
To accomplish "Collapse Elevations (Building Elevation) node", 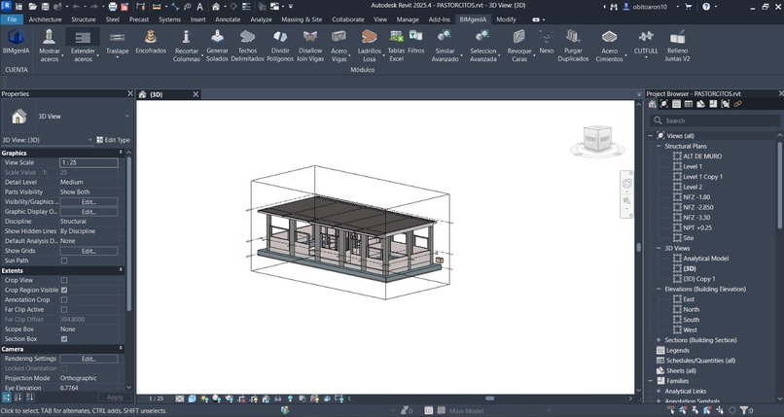I will tap(659, 289).
